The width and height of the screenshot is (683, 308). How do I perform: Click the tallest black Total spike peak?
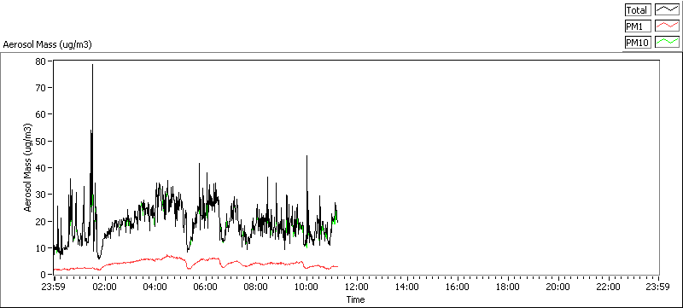click(92, 65)
